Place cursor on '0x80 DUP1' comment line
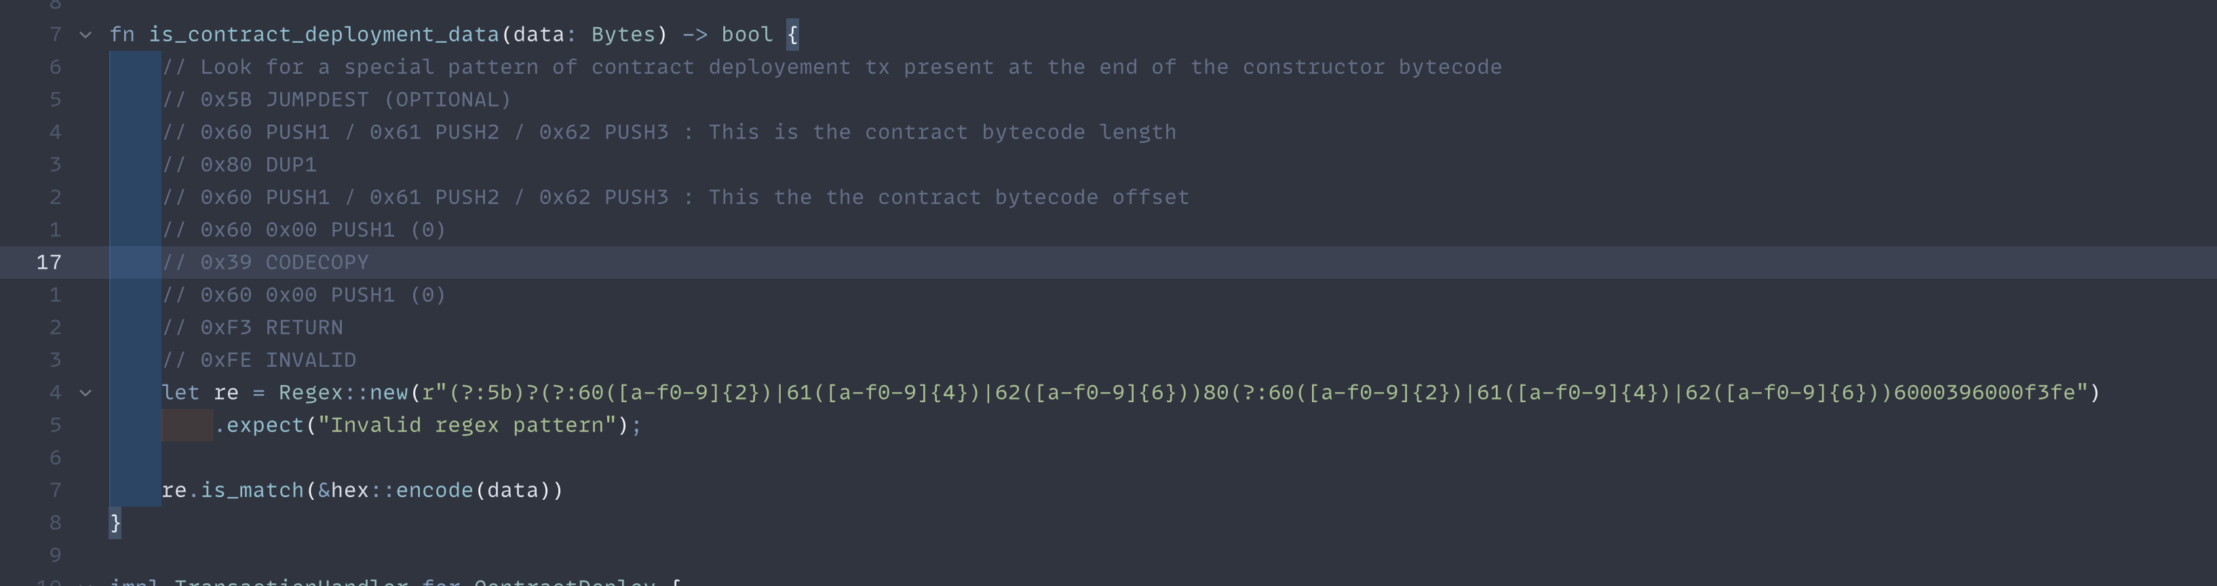Screen dimensions: 2217x586 [258, 164]
